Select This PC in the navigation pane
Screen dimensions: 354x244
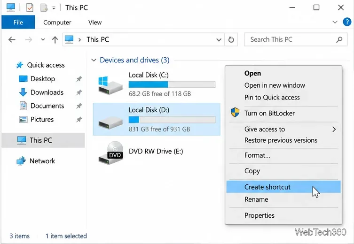click(43, 140)
